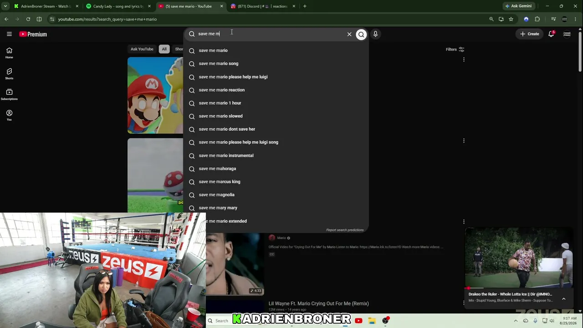Open more options for the second result
The image size is (583, 328).
[464, 141]
